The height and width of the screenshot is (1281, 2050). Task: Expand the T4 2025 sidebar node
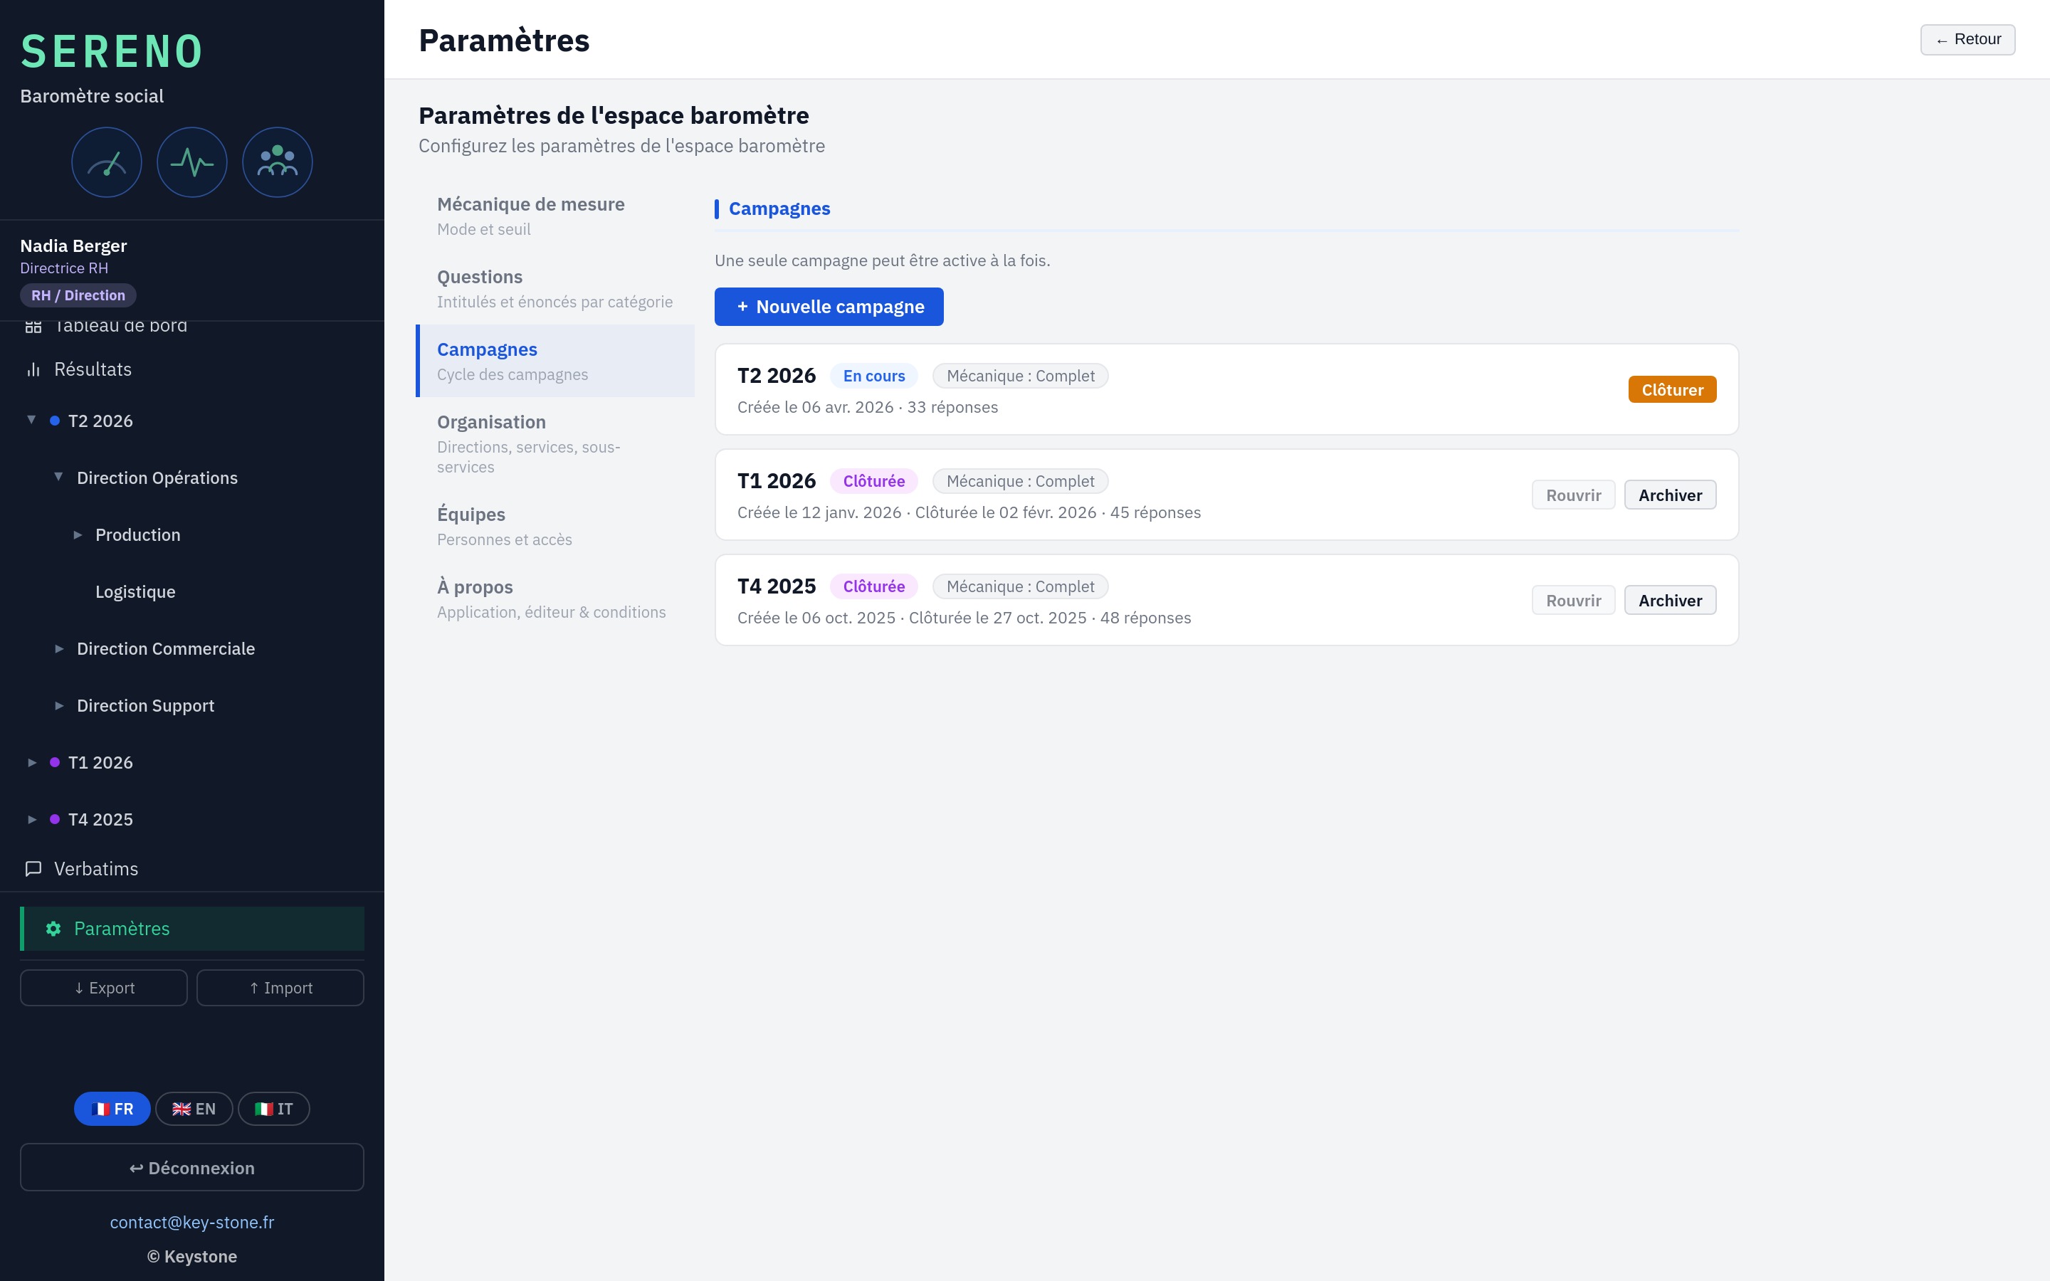(x=32, y=819)
